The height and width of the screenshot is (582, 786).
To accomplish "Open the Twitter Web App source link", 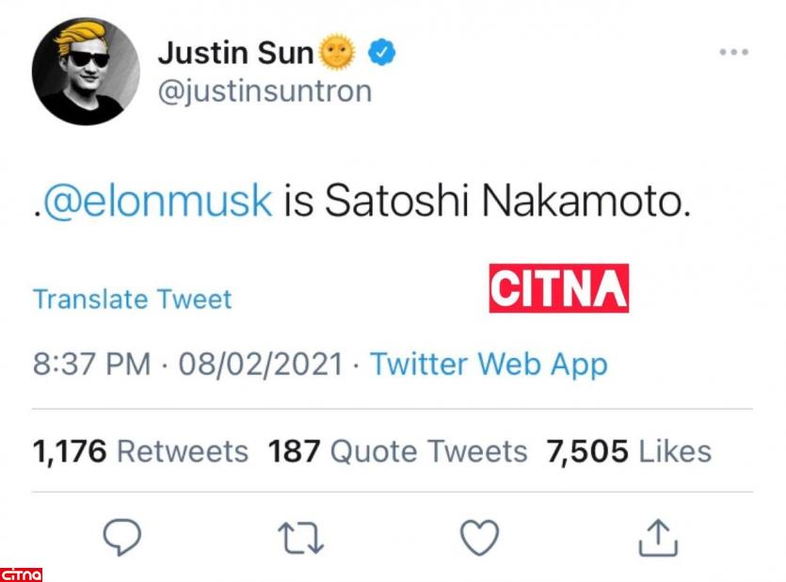I will 489,364.
